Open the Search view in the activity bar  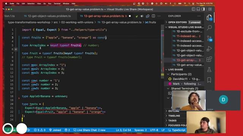(x=209, y=28)
